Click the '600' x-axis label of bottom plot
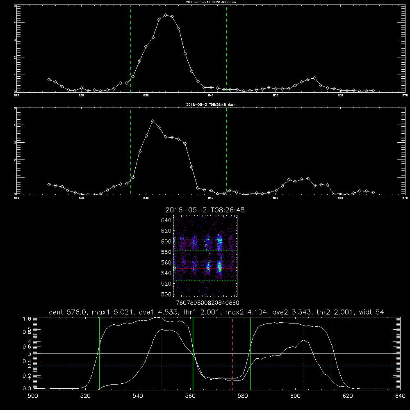 click(295, 396)
